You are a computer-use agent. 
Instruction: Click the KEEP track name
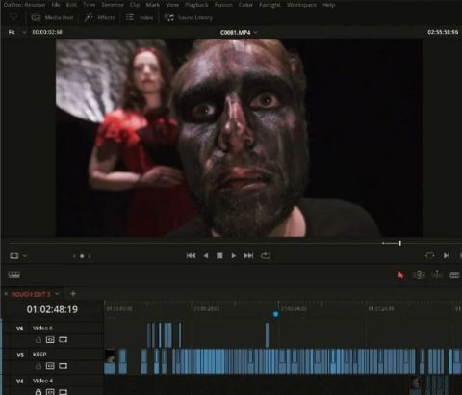(x=39, y=355)
